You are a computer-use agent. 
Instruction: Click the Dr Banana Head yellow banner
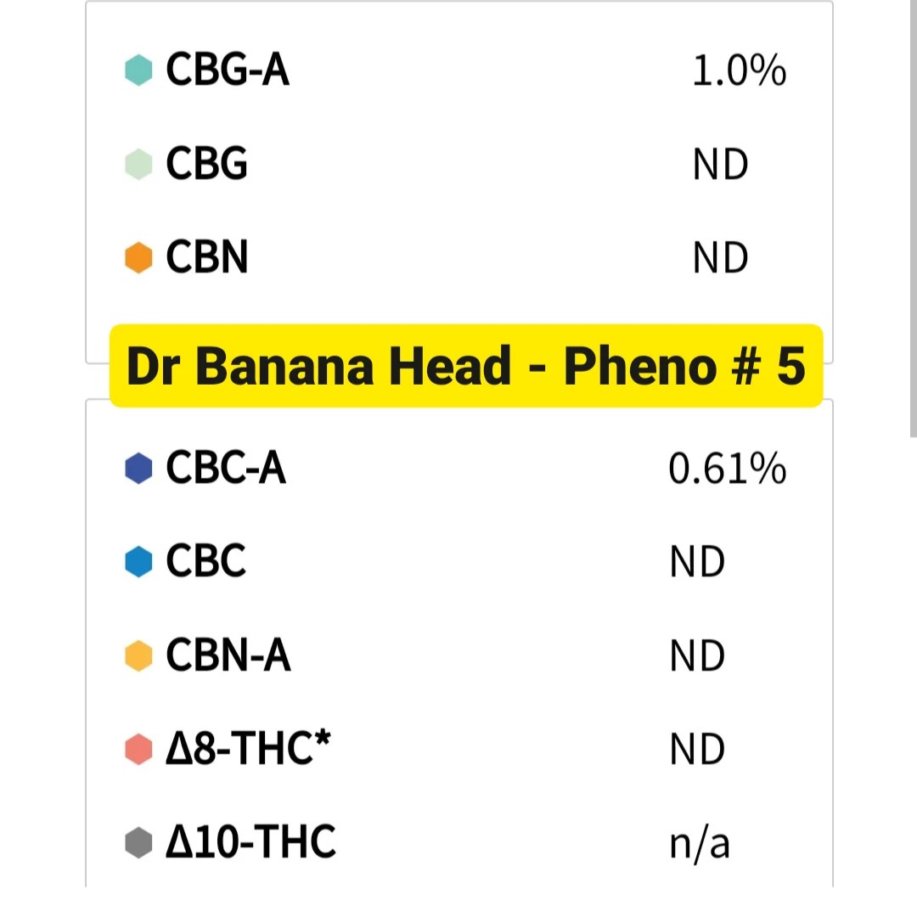pos(466,366)
